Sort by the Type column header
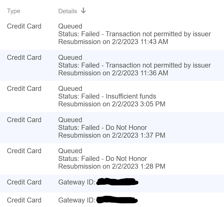Screen dimensions: 224x207 [x=14, y=11]
